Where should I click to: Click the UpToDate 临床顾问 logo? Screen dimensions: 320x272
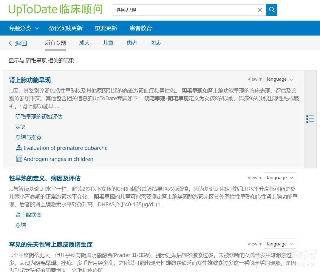coord(55,10)
